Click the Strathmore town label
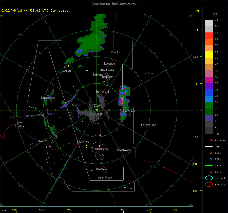228x213 pixels. [123, 150]
